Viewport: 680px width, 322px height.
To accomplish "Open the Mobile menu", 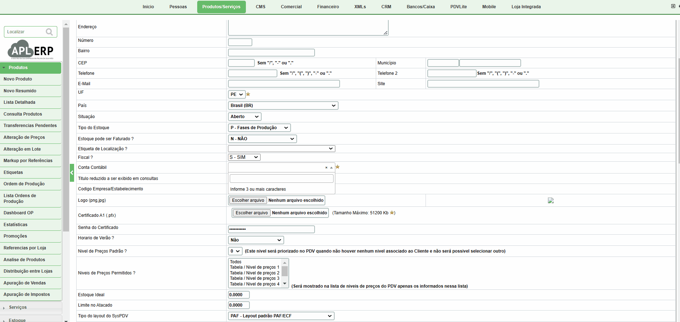I will [489, 7].
